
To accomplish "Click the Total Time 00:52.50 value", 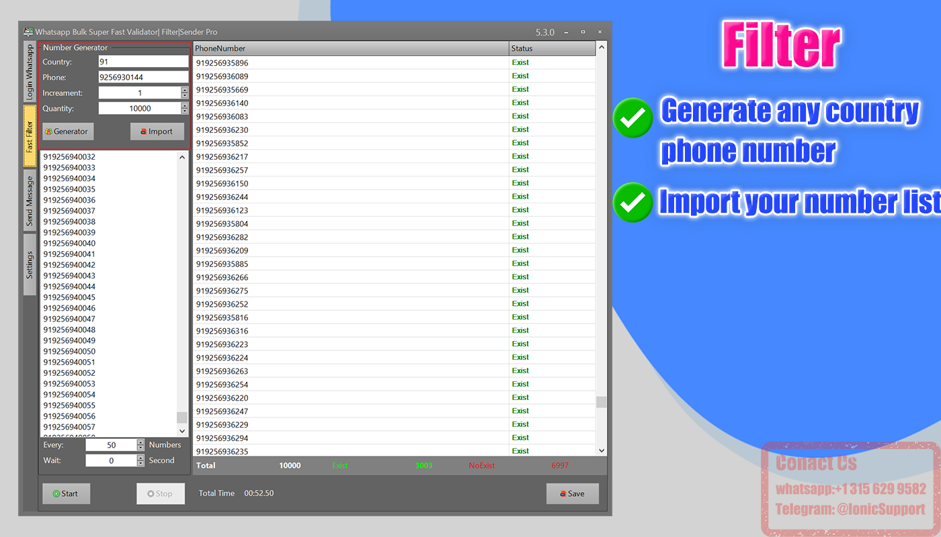I will (x=259, y=493).
